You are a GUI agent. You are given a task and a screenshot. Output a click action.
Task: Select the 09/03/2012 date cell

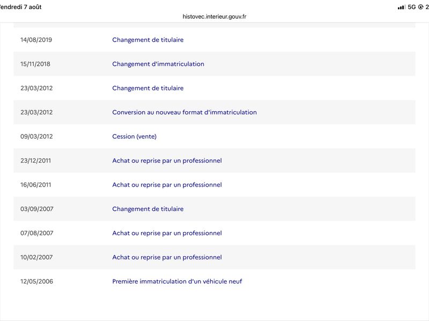pyautogui.click(x=36, y=136)
